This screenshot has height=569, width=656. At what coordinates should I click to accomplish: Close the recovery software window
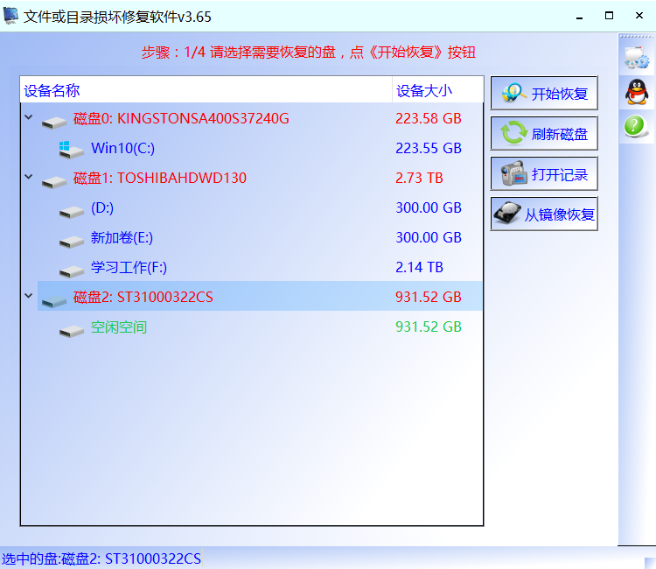(639, 16)
